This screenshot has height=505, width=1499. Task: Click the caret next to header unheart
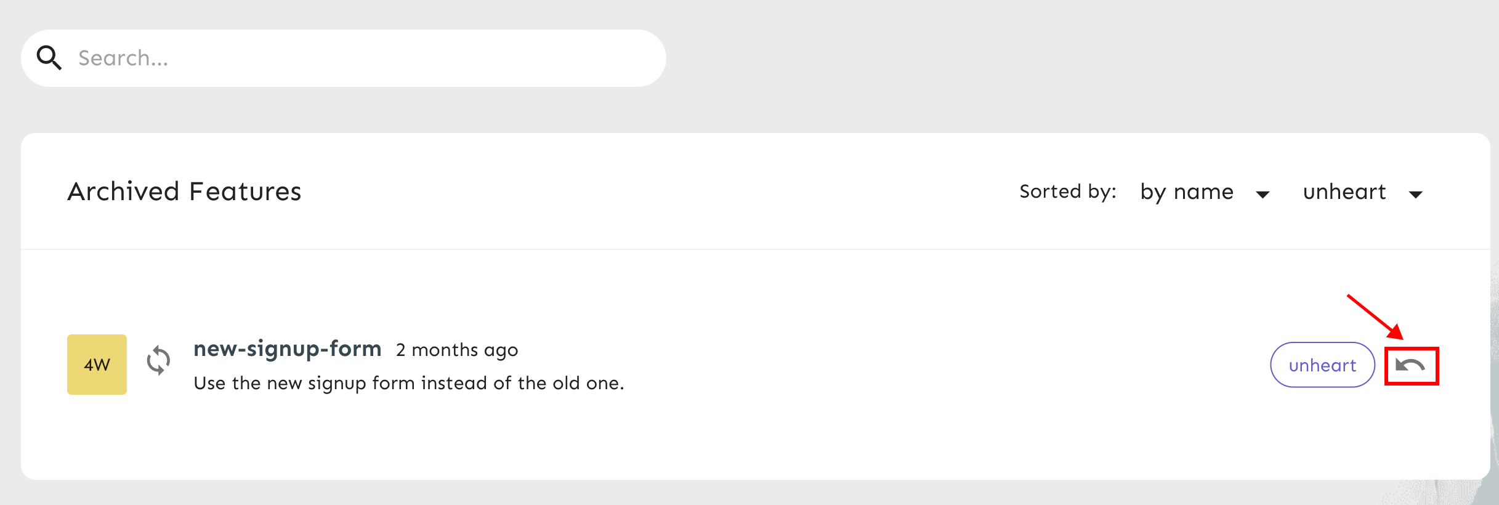(1415, 195)
